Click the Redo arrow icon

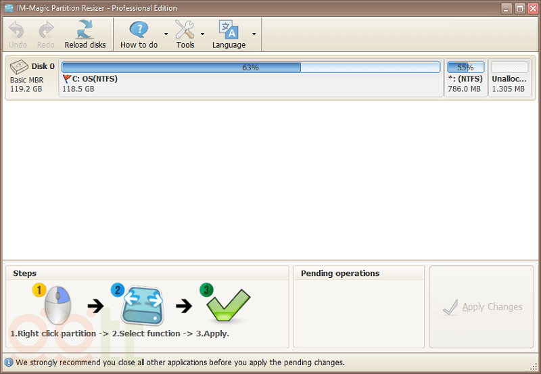point(46,30)
